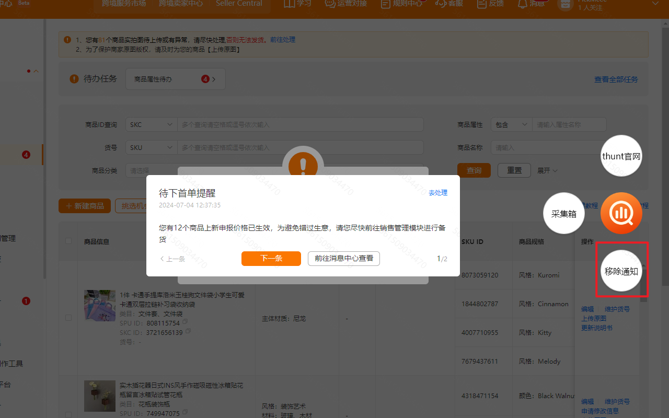The height and width of the screenshot is (418, 669).
Task: Click the account avatar icon in header
Action: click(x=565, y=4)
